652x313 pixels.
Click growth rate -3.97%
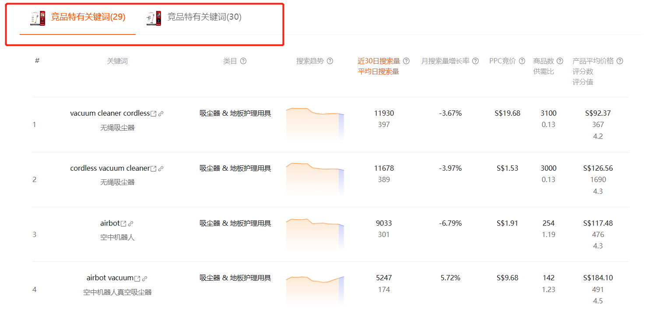coord(450,168)
